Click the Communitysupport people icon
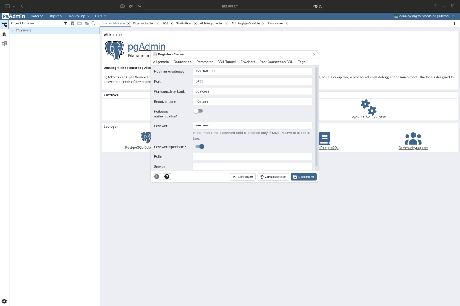The height and width of the screenshot is (306, 460). point(413,138)
